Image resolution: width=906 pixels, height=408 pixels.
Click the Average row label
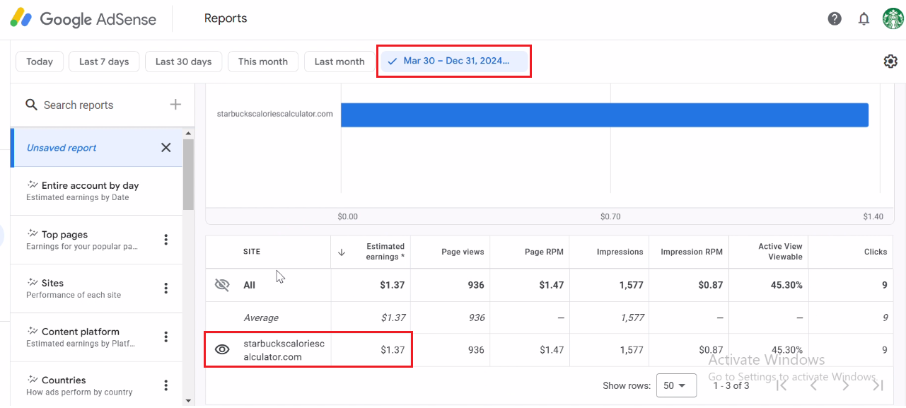261,317
